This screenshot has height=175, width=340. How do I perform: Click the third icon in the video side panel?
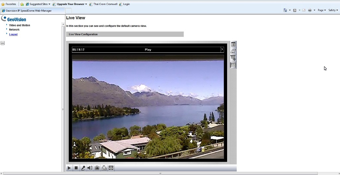tap(233, 58)
